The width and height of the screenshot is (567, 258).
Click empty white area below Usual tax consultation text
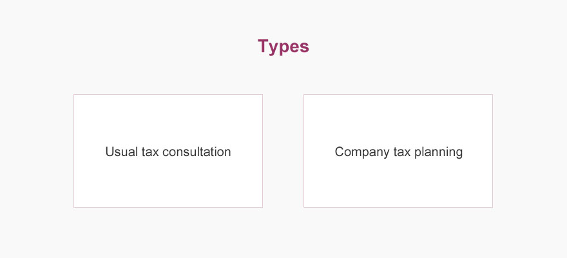pos(168,184)
